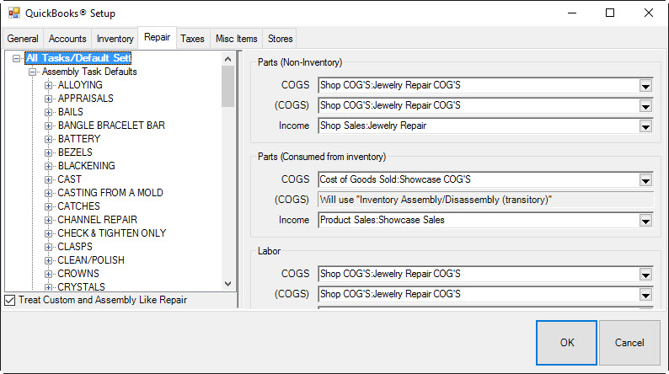The width and height of the screenshot is (669, 374).
Task: Switch to the Taxes tab
Action: (192, 39)
